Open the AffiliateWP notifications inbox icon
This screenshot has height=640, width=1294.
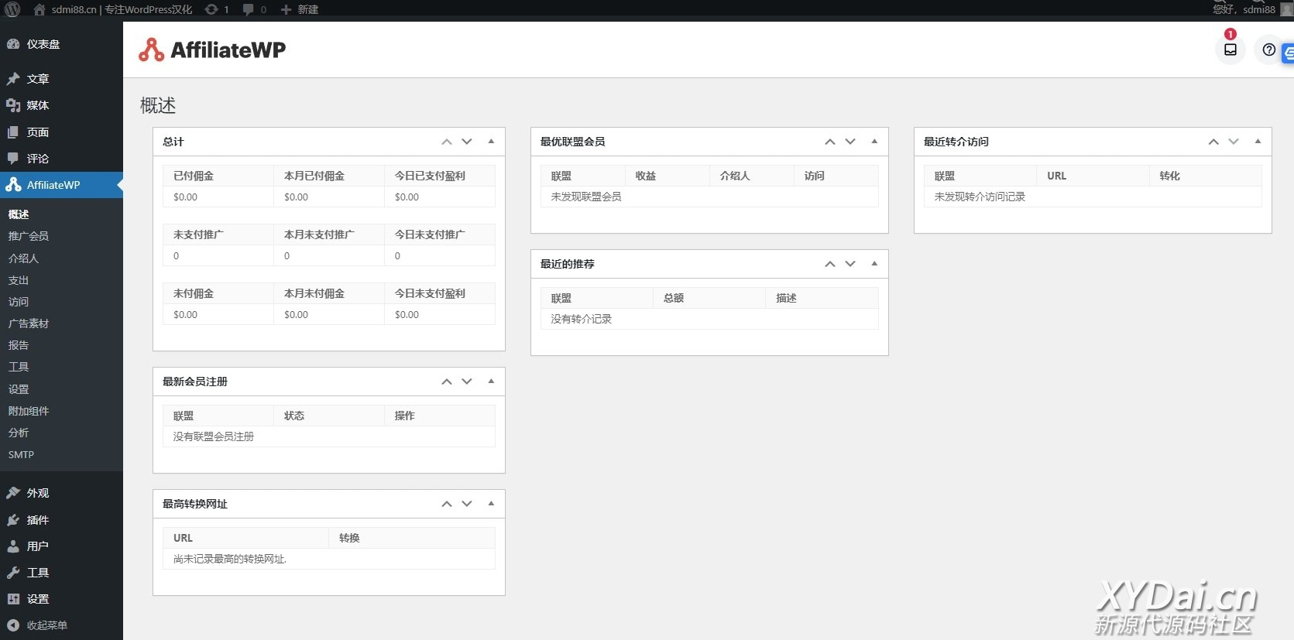(x=1230, y=50)
